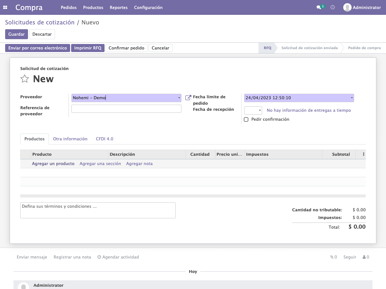386x289 pixels.
Task: Click Agendar actividad in chatter
Action: click(x=118, y=257)
